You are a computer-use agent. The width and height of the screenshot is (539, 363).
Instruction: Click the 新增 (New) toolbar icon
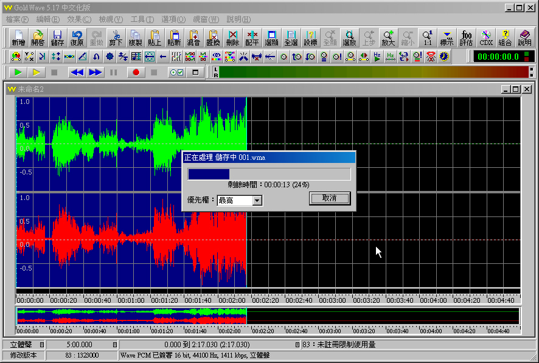(x=18, y=38)
